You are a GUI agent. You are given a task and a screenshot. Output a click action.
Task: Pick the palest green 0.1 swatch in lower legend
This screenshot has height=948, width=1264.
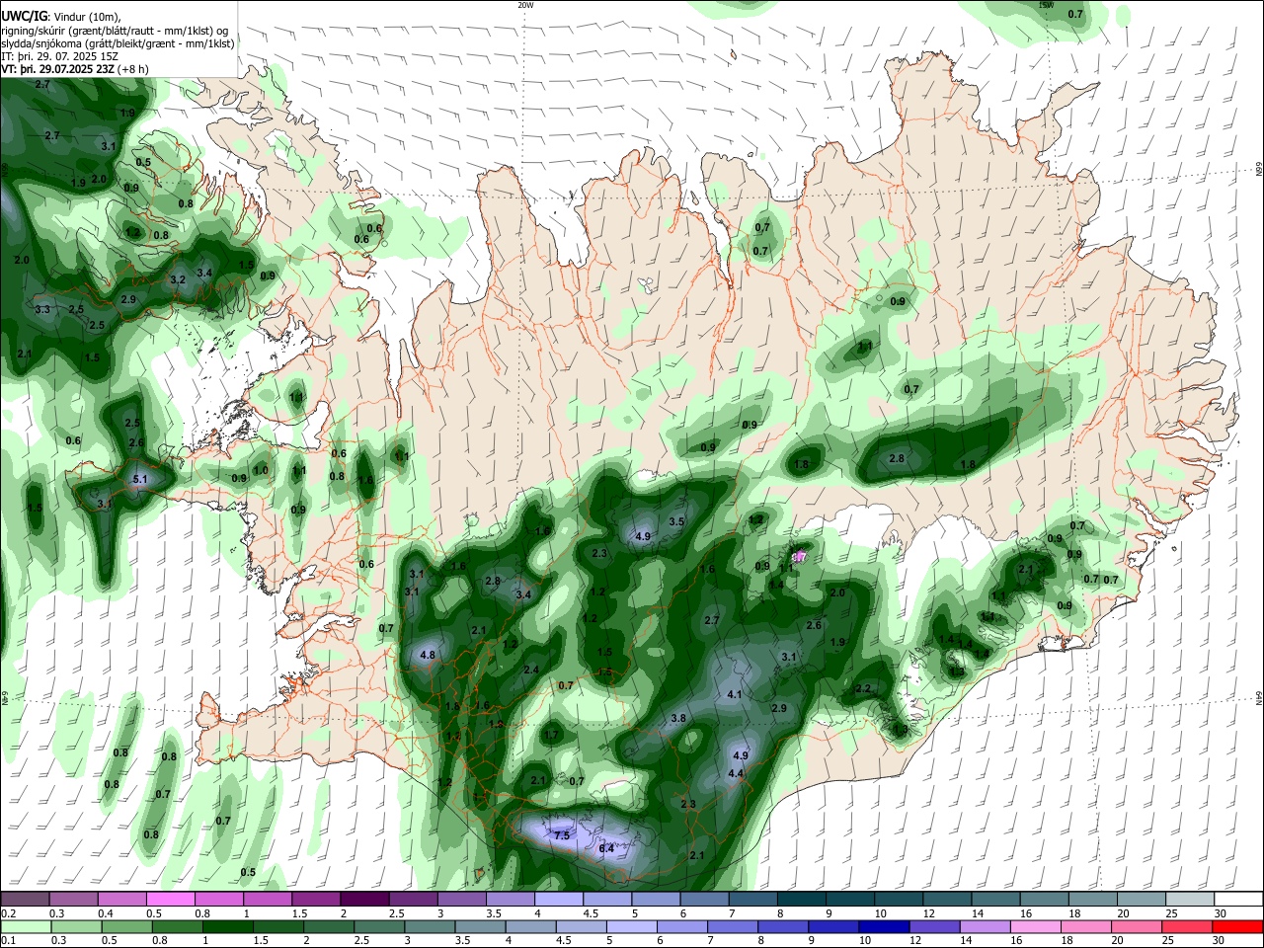25,927
